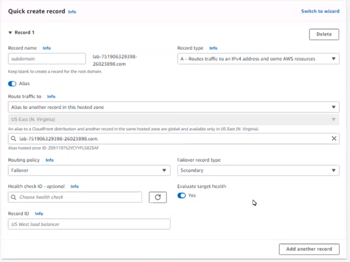This screenshot has width=350, height=262.
Task: Click the Evaluate target health label
Action: click(x=201, y=186)
